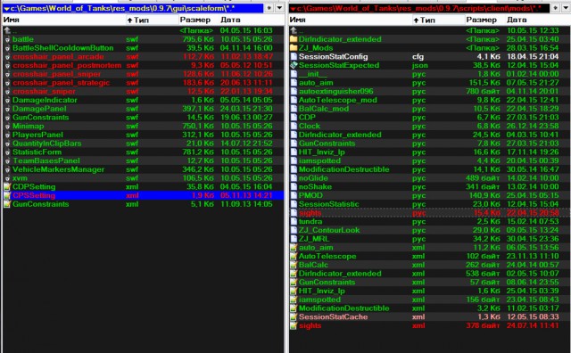The height and width of the screenshot is (353, 571).
Task: Select the crosshair_panel_postmortem file name
Action: point(67,65)
